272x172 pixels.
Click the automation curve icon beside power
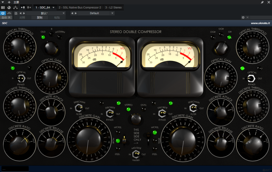[9, 13]
